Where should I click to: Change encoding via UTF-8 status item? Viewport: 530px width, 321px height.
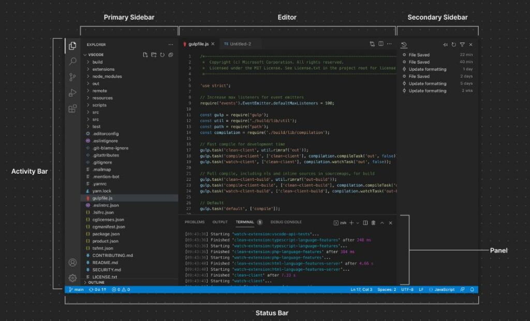point(407,289)
